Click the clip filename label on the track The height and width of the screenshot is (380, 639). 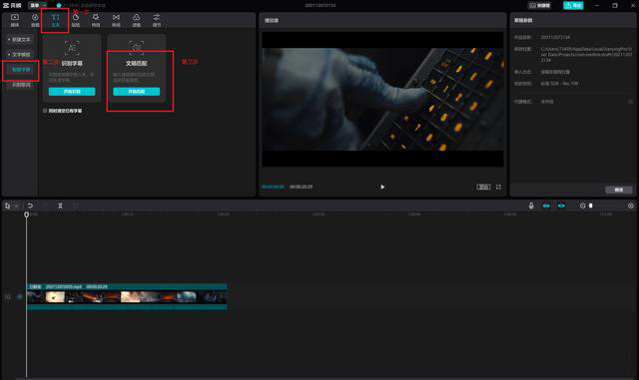(64, 286)
